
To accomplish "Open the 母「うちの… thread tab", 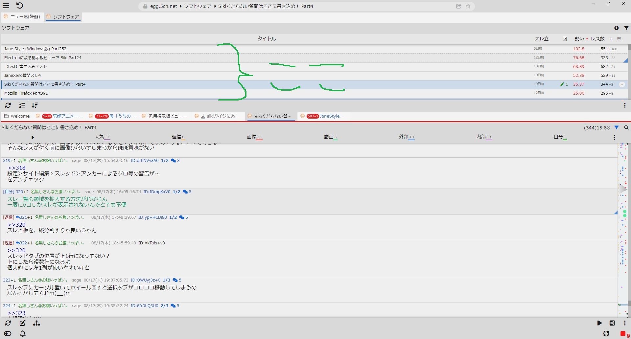I will coord(112,116).
